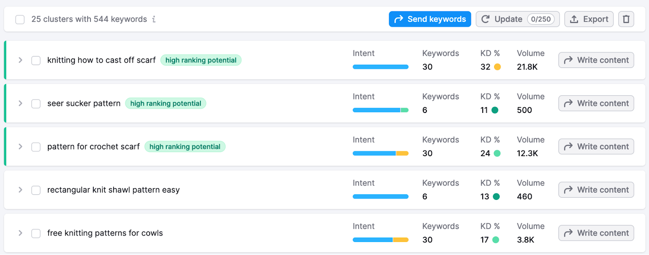649x255 pixels.
Task: Tick the seer sucker pattern checkbox
Action: (x=36, y=104)
